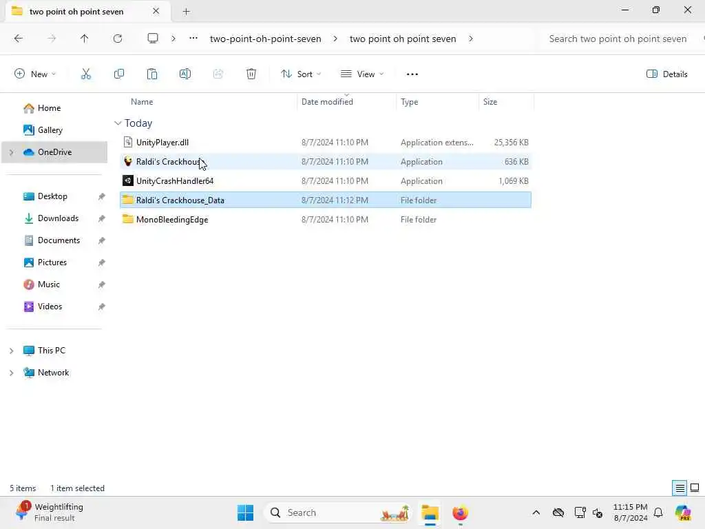Open the See more ellipsis in toolbar
The image size is (705, 529).
[412, 74]
